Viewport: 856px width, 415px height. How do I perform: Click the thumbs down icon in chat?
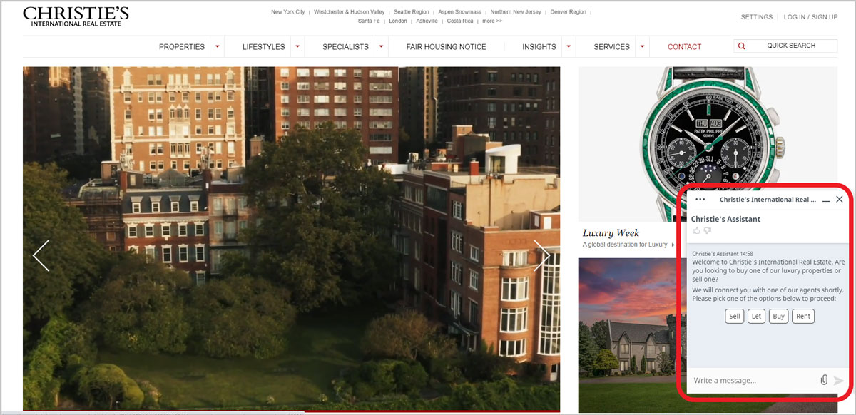(x=708, y=231)
